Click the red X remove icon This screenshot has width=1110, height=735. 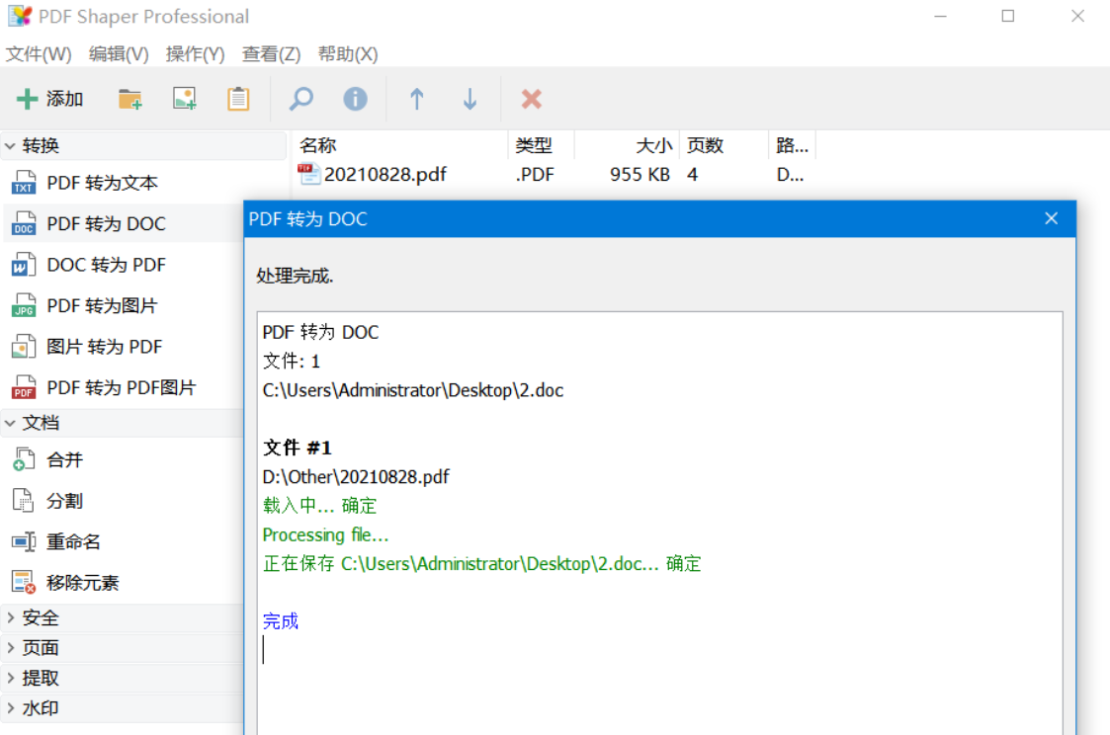click(x=532, y=99)
